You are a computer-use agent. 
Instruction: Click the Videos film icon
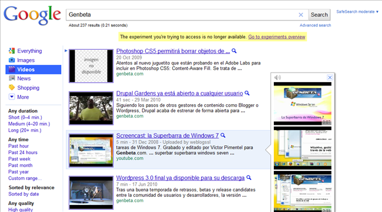11,70
